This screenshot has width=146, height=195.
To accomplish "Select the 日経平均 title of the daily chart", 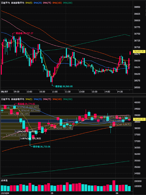I will pyautogui.click(x=5, y=99).
